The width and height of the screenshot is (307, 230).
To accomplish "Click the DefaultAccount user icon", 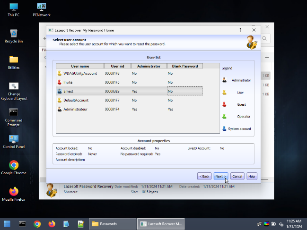I will click(x=60, y=100).
